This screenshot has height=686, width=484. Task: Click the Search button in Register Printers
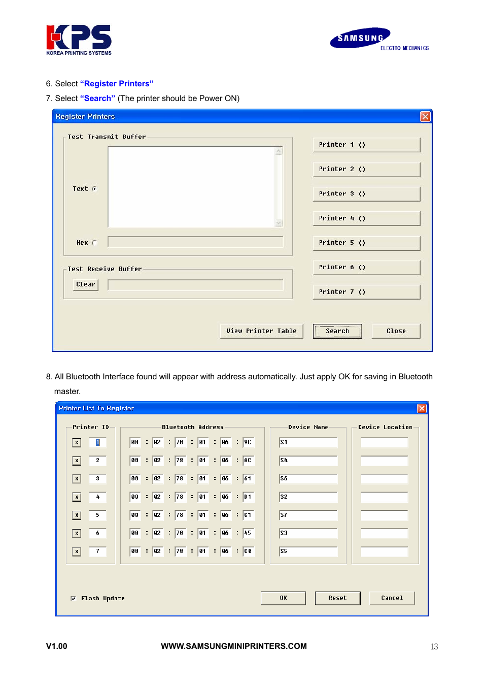coord(337,331)
